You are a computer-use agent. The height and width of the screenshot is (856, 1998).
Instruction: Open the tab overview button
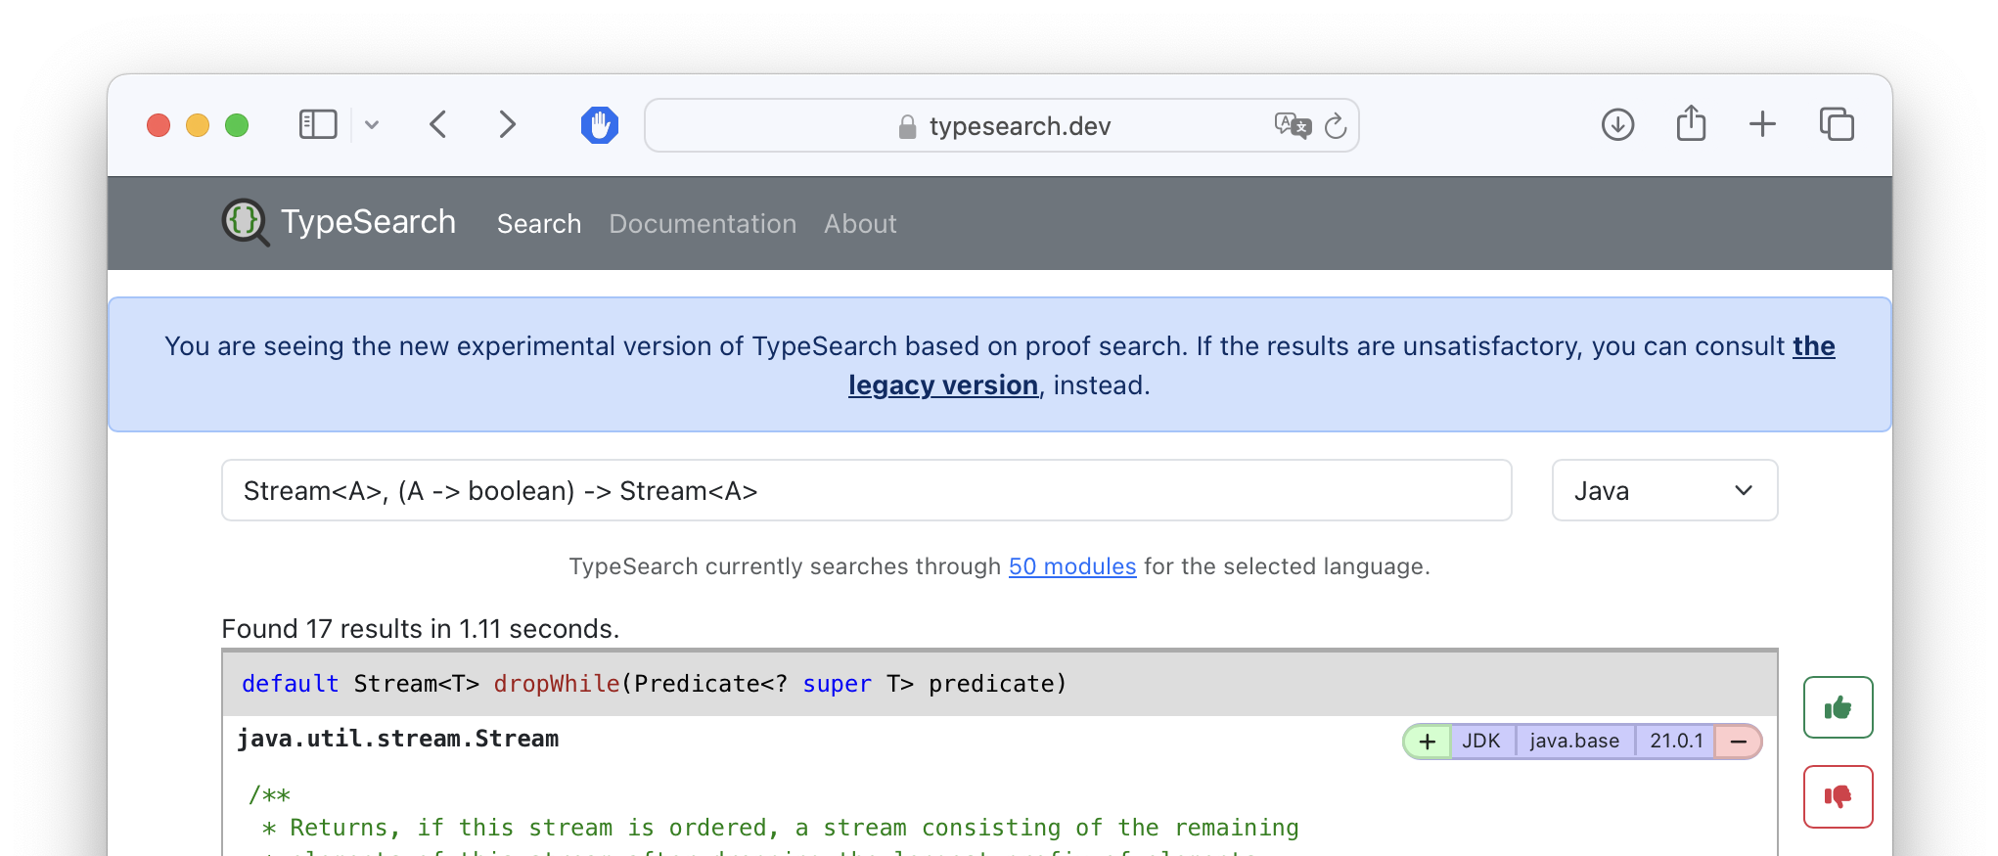(x=1837, y=125)
